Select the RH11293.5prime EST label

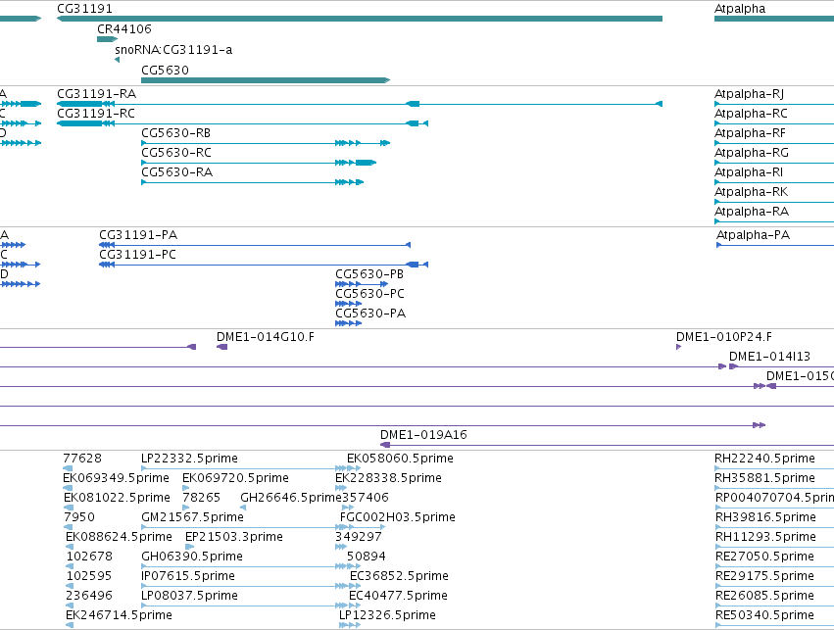click(x=765, y=537)
